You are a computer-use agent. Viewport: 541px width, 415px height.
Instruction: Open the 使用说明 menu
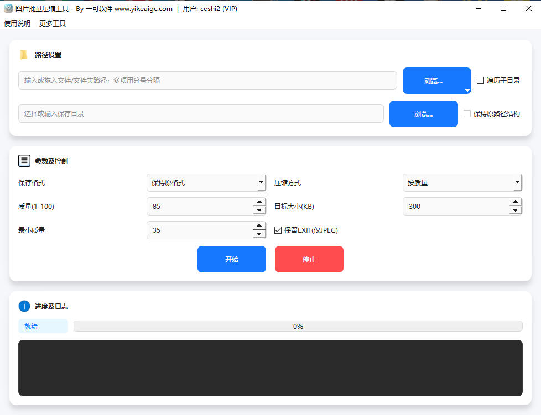coord(17,23)
